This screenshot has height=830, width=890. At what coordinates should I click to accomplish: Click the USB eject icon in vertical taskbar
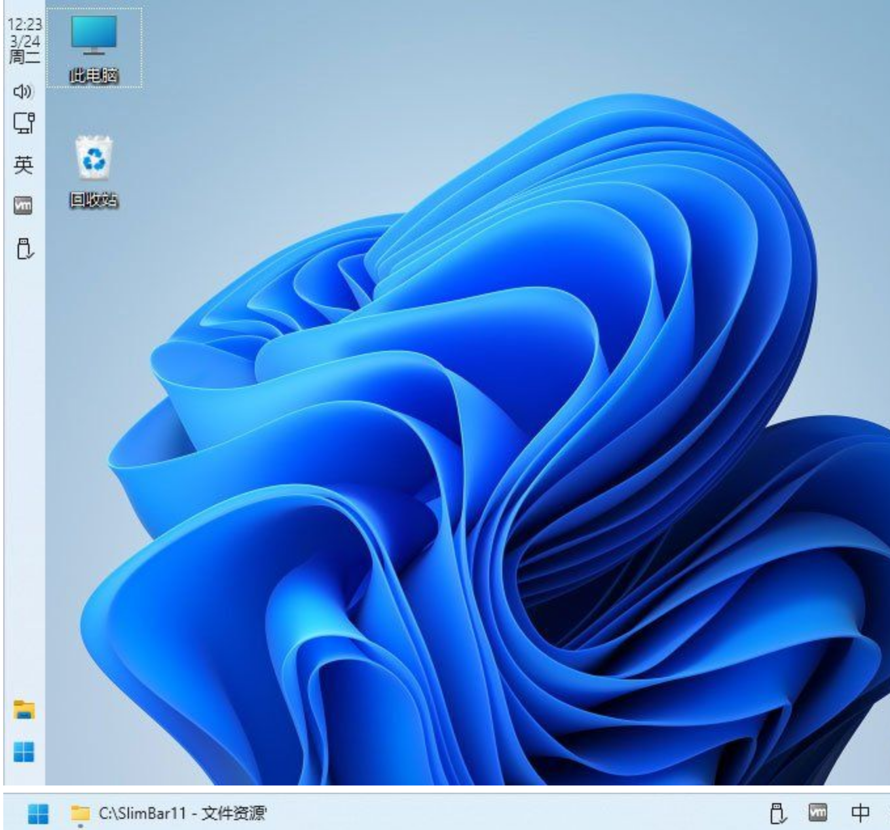tap(24, 249)
